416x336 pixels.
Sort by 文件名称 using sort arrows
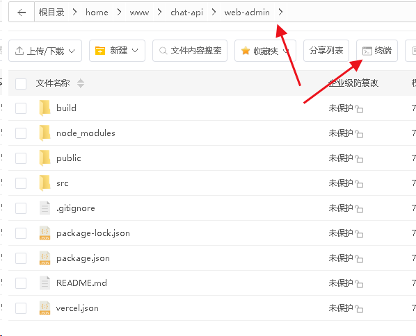coord(81,83)
